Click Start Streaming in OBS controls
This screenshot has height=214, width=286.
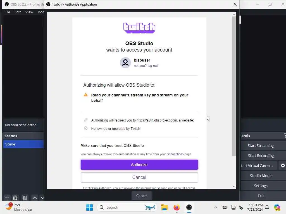[x=261, y=145]
